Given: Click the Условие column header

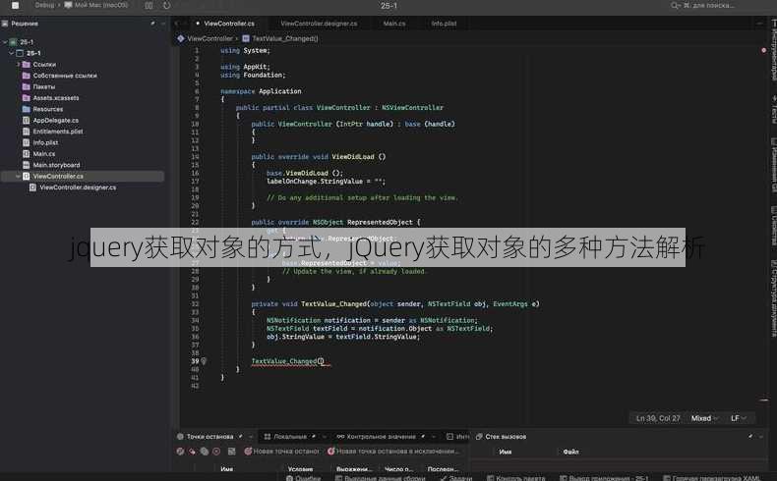Looking at the screenshot, I should 300,468.
